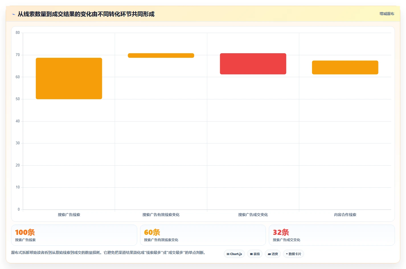Select the thin orange 搜索广告有效线索变化 bar
The width and height of the screenshot is (406, 269).
(161, 56)
